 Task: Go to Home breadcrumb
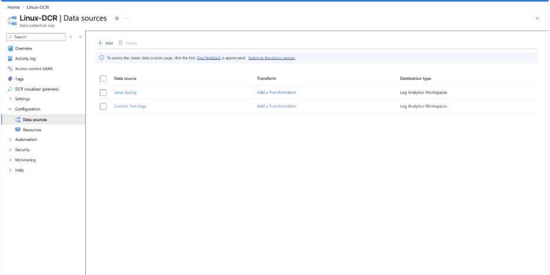pyautogui.click(x=14, y=8)
